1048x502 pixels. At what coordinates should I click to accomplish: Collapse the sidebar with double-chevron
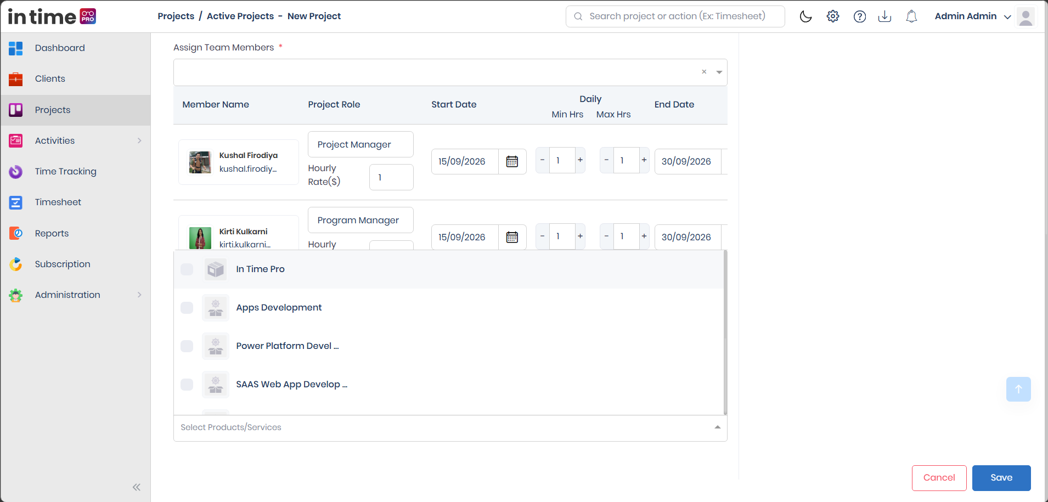tap(137, 487)
